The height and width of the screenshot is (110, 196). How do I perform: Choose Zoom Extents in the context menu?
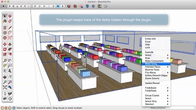156,78
